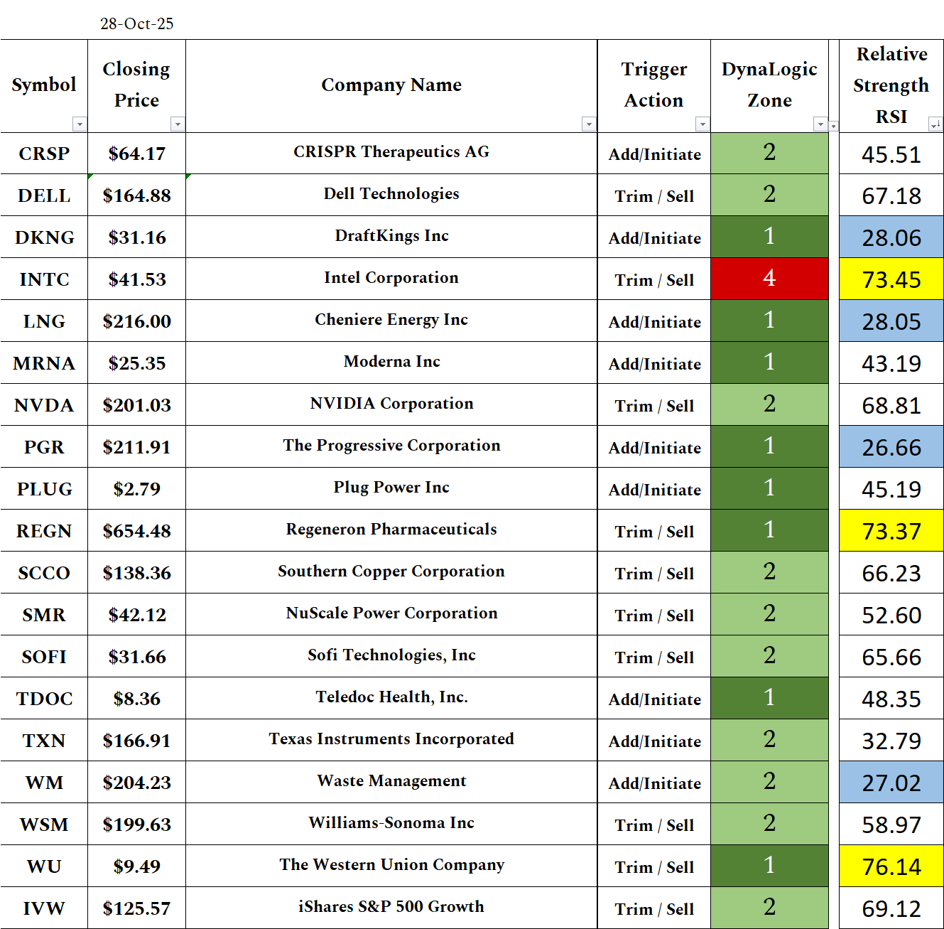944x929 pixels.
Task: Select Waste Management company cell
Action: 391,782
